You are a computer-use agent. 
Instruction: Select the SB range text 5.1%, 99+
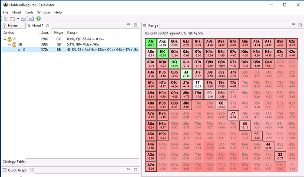coord(83,44)
